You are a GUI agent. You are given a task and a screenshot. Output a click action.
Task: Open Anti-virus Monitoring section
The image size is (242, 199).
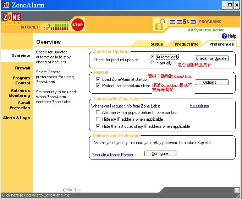coord(19,93)
